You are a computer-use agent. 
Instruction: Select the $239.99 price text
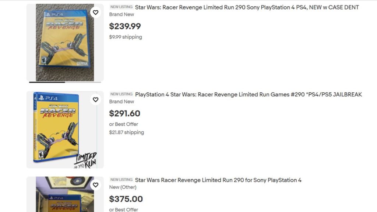[x=125, y=26]
